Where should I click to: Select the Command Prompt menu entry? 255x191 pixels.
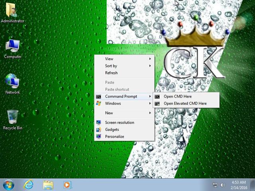click(124, 96)
